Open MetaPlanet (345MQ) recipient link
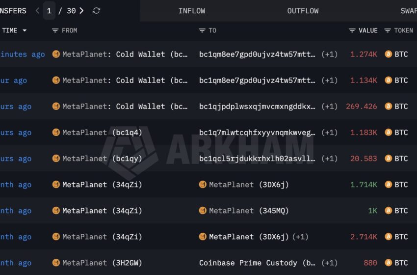Screen dimensions: 417x275 [x=249, y=211]
